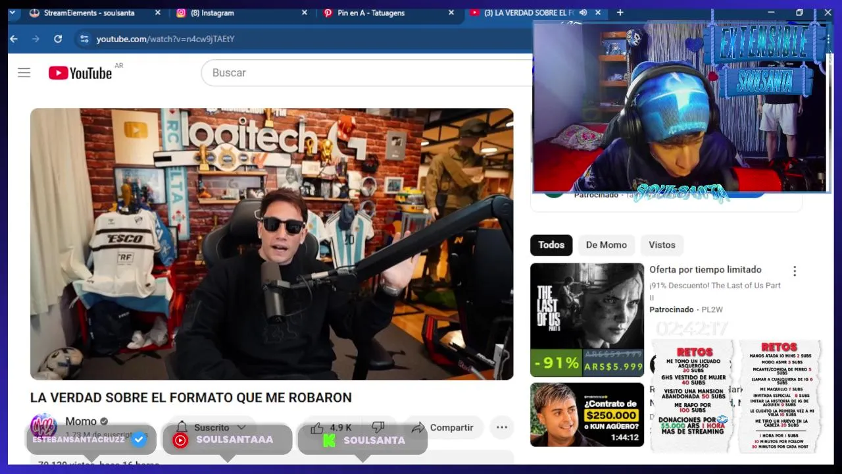This screenshot has height=474, width=842.
Task: Open the site information icon in address bar
Action: click(x=84, y=39)
